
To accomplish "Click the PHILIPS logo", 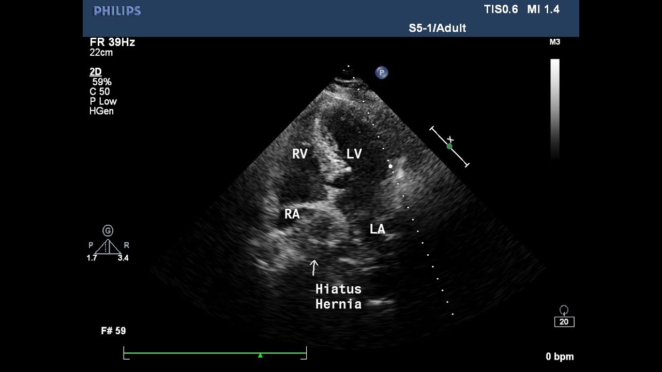I will tap(117, 11).
